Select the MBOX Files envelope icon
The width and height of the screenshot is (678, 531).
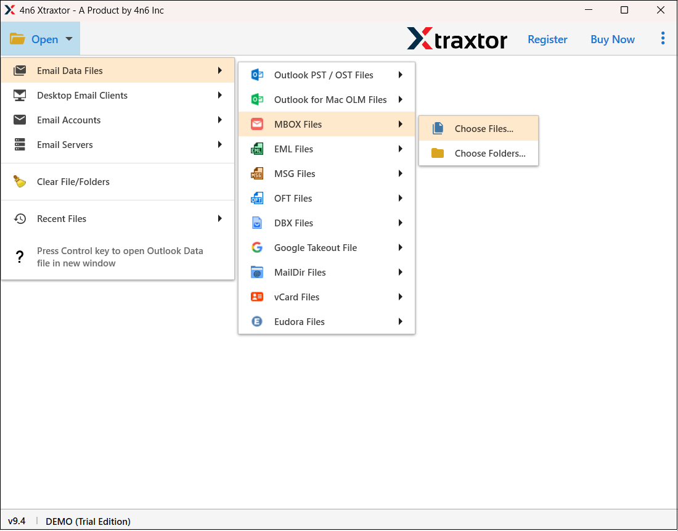coord(257,124)
